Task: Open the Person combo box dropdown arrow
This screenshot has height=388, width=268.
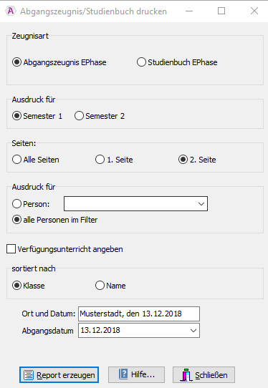Action: tap(201, 204)
